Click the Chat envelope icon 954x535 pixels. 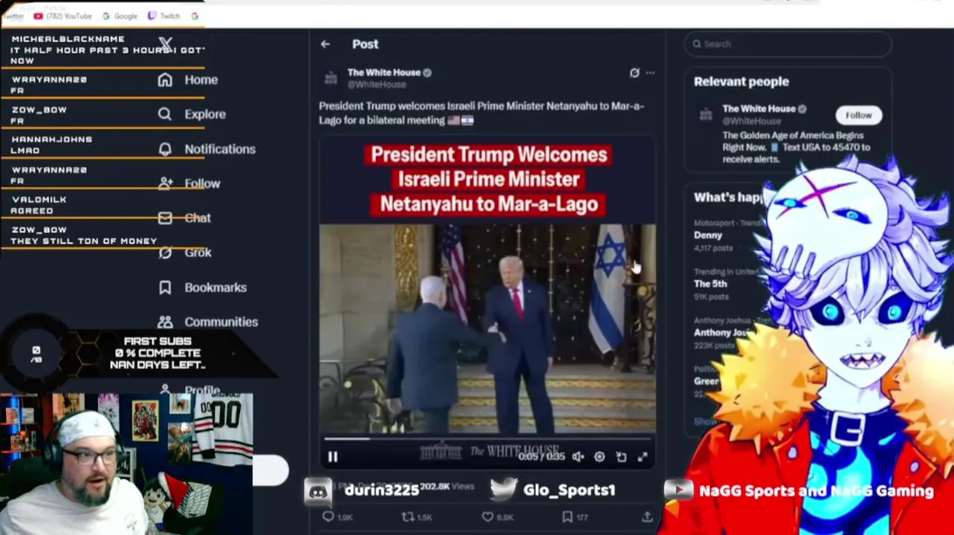(x=165, y=218)
